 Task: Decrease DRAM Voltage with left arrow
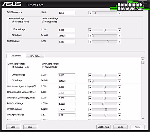90,42
